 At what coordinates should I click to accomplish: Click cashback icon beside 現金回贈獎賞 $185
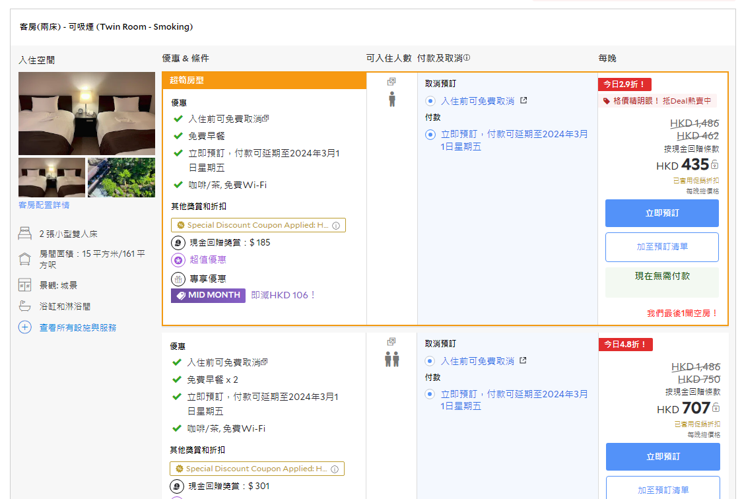178,243
